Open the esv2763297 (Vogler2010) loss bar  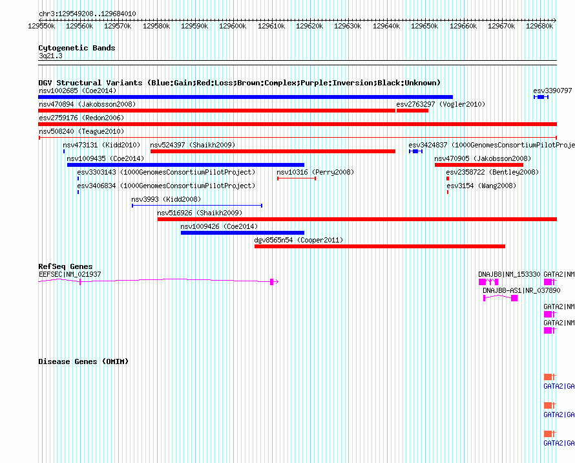[412, 111]
